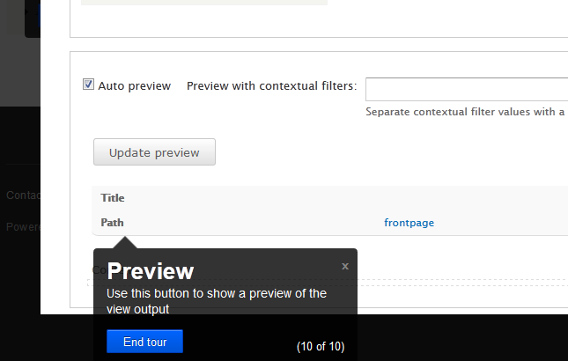Viewport: 568px width, 361px height.
Task: Open the frontpage path link
Action: [409, 222]
